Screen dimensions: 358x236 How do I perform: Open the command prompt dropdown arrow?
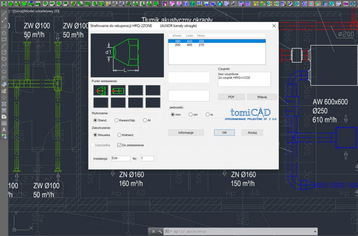click(x=171, y=231)
